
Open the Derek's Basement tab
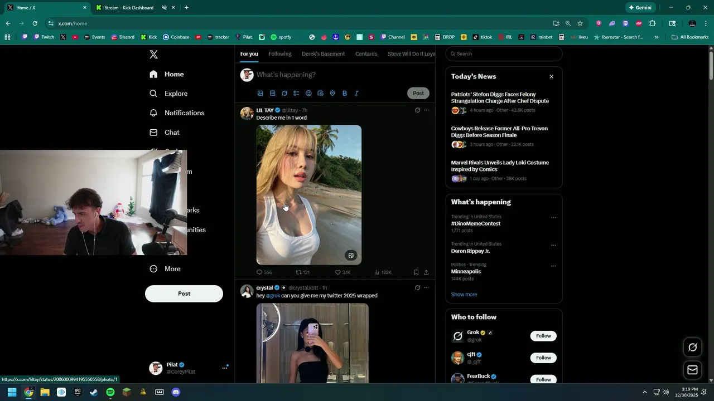[323, 54]
